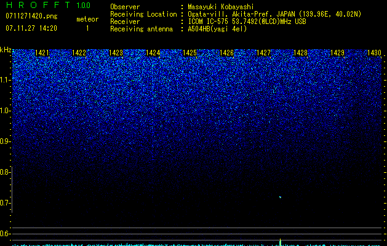This screenshot has width=387, height=246.
Task: Select the version number 1.0.0
Action: [84, 5]
